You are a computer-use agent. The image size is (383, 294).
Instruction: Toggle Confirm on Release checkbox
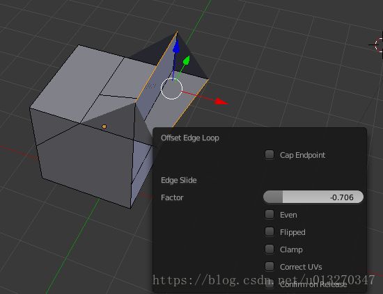coord(269,284)
